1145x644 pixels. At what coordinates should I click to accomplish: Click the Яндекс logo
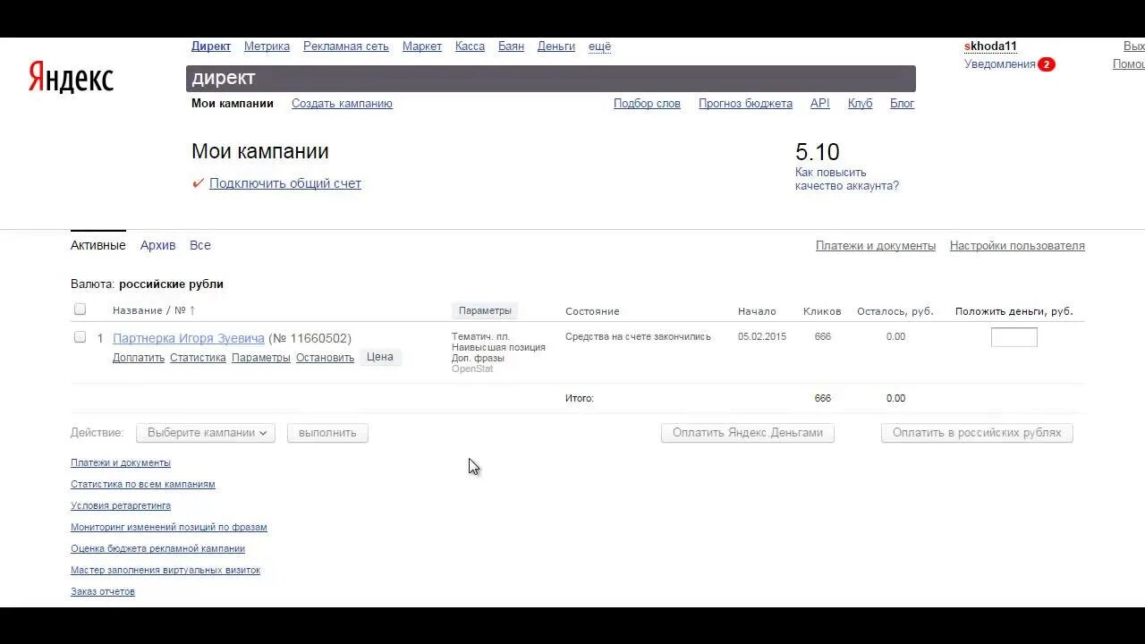point(71,79)
